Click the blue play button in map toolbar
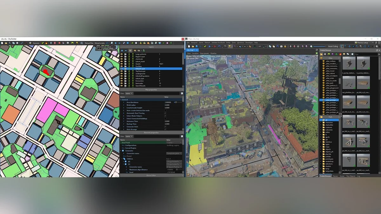This screenshot has width=381, height=214. point(210,46)
